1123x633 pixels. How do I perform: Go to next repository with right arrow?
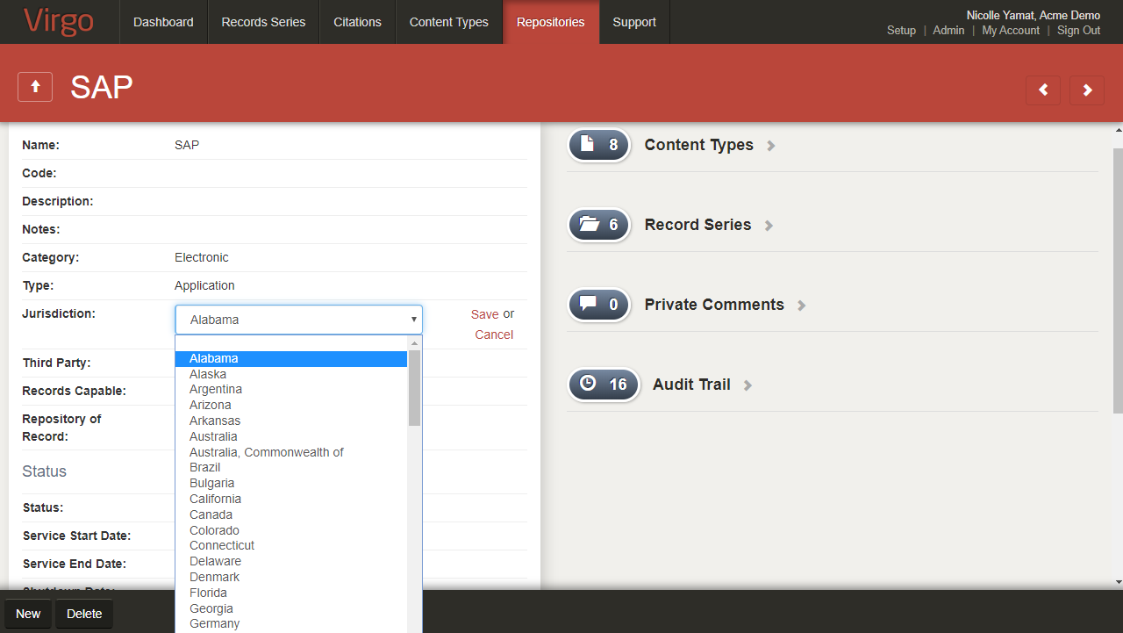[x=1087, y=90]
